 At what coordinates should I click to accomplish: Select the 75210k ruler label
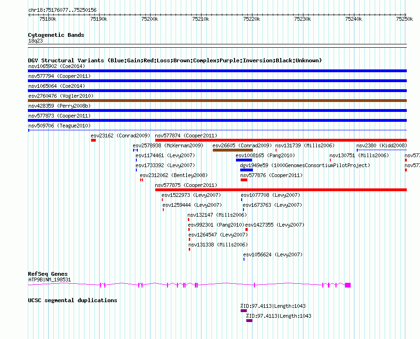coord(201,19)
